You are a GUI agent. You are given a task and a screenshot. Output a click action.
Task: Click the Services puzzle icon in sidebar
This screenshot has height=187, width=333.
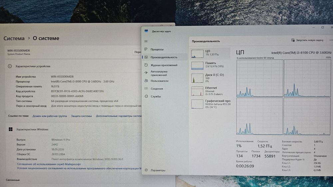(x=146, y=96)
